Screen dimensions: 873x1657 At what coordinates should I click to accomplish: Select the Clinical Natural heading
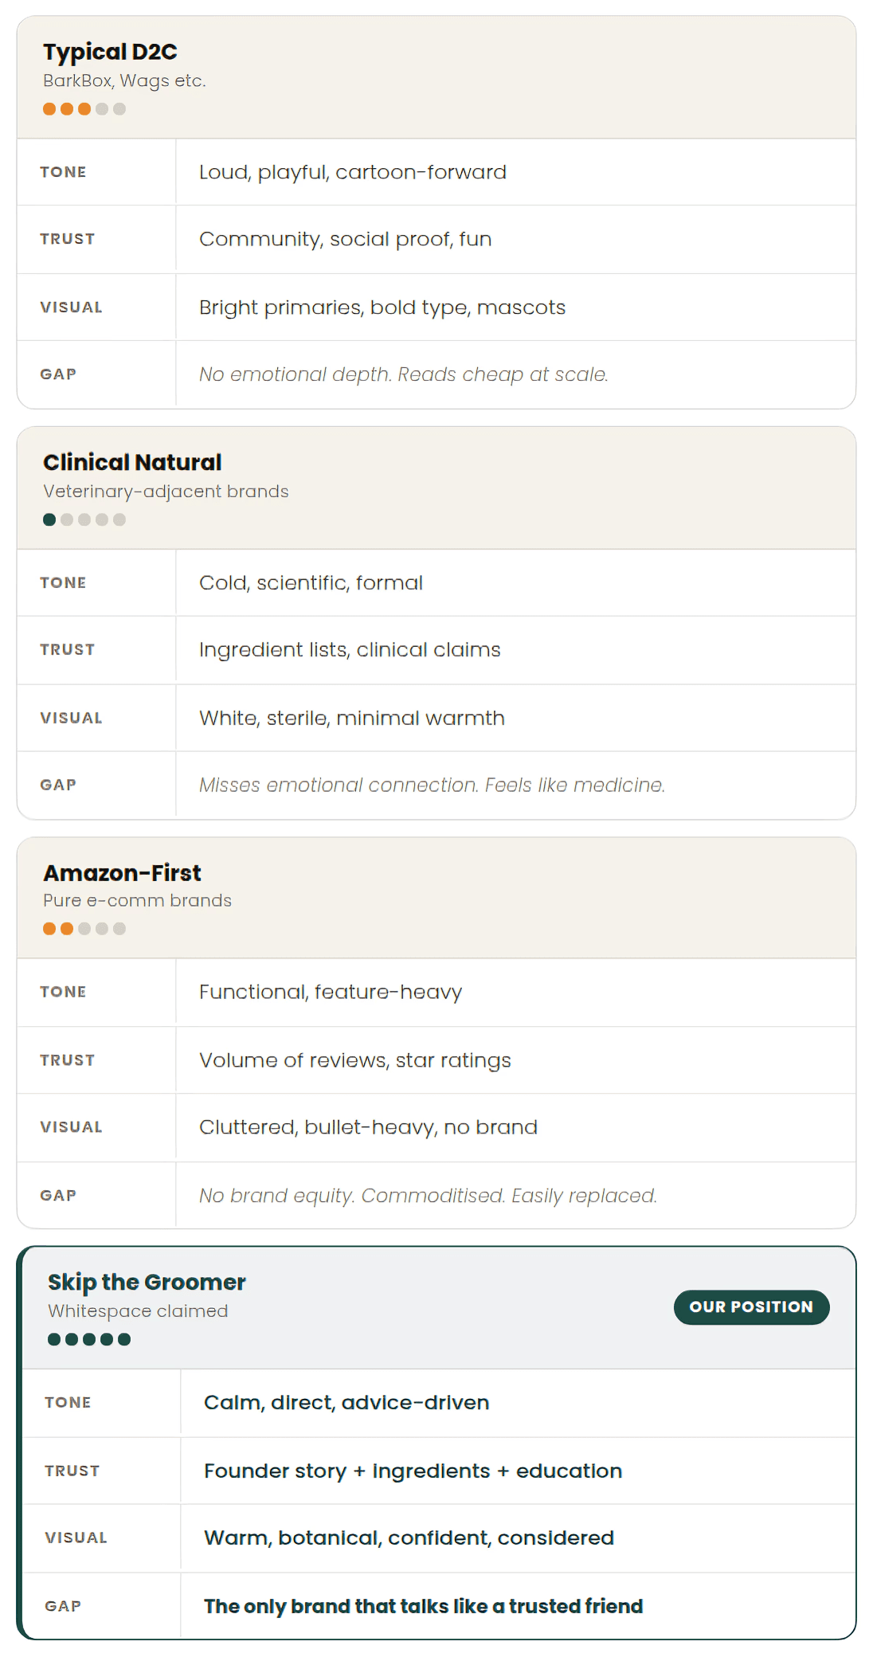(132, 462)
